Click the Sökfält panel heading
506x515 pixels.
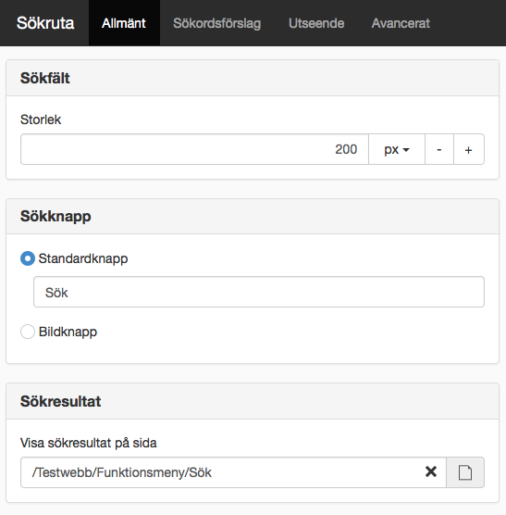pyautogui.click(x=45, y=78)
